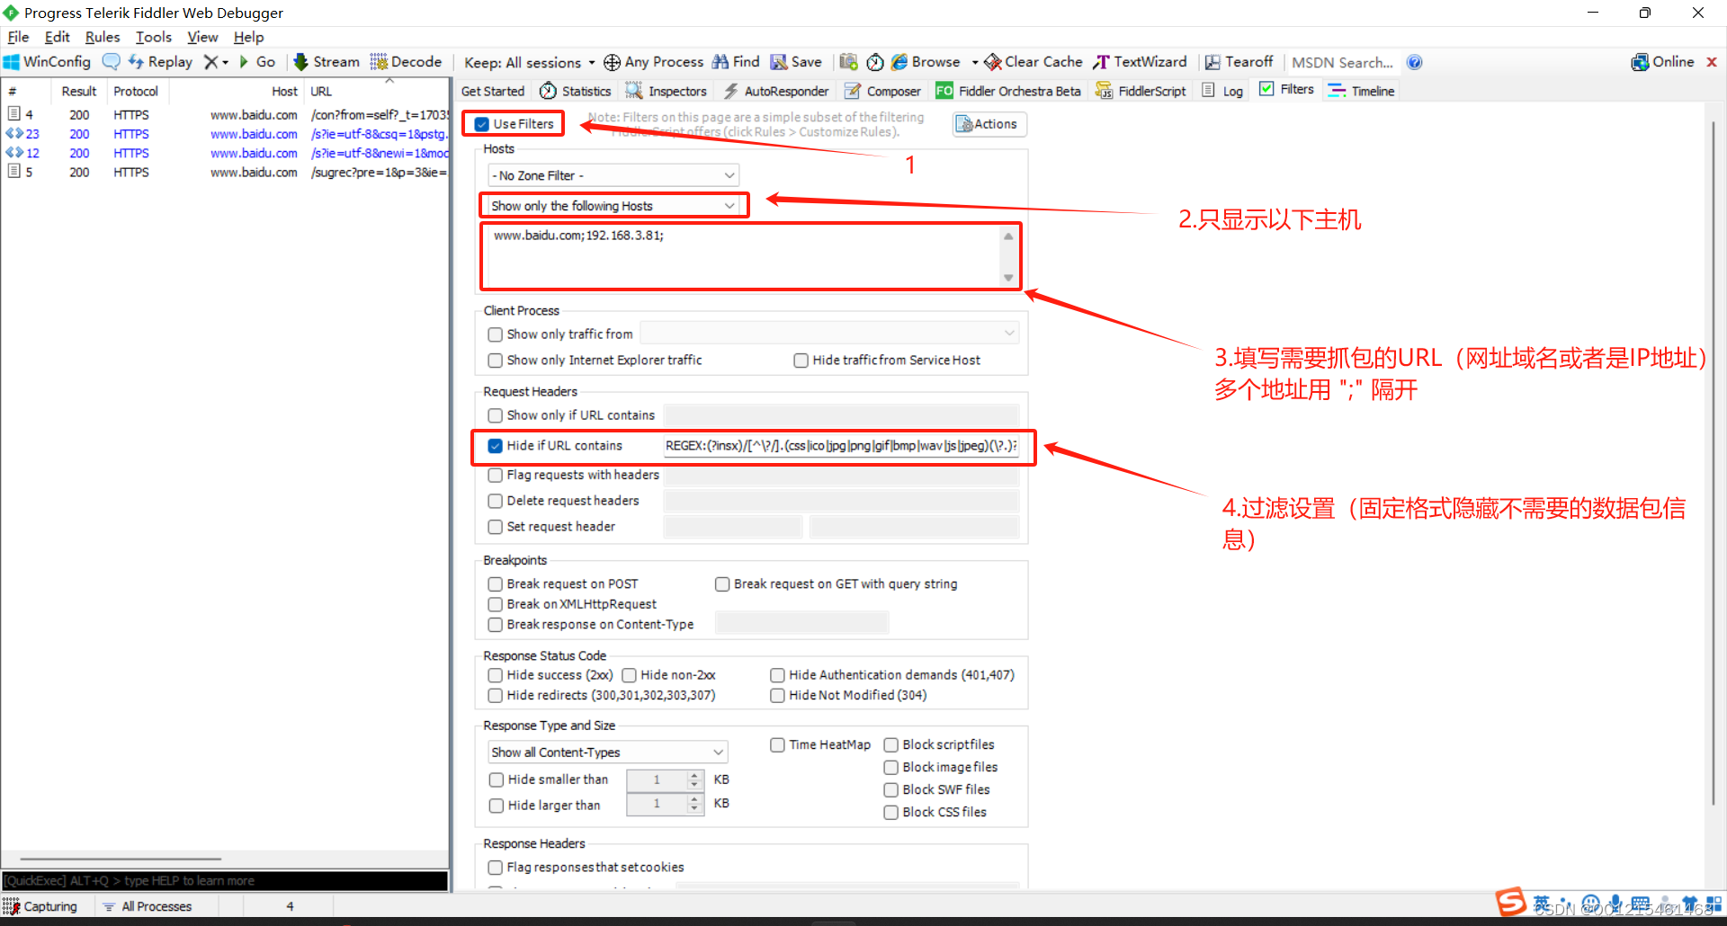The width and height of the screenshot is (1727, 926).
Task: Click the Save sessions icon
Action: click(779, 62)
